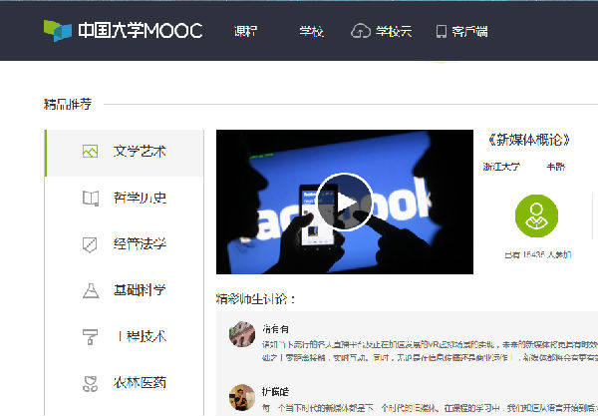Click the 精品推荐 section heading

pyautogui.click(x=68, y=104)
